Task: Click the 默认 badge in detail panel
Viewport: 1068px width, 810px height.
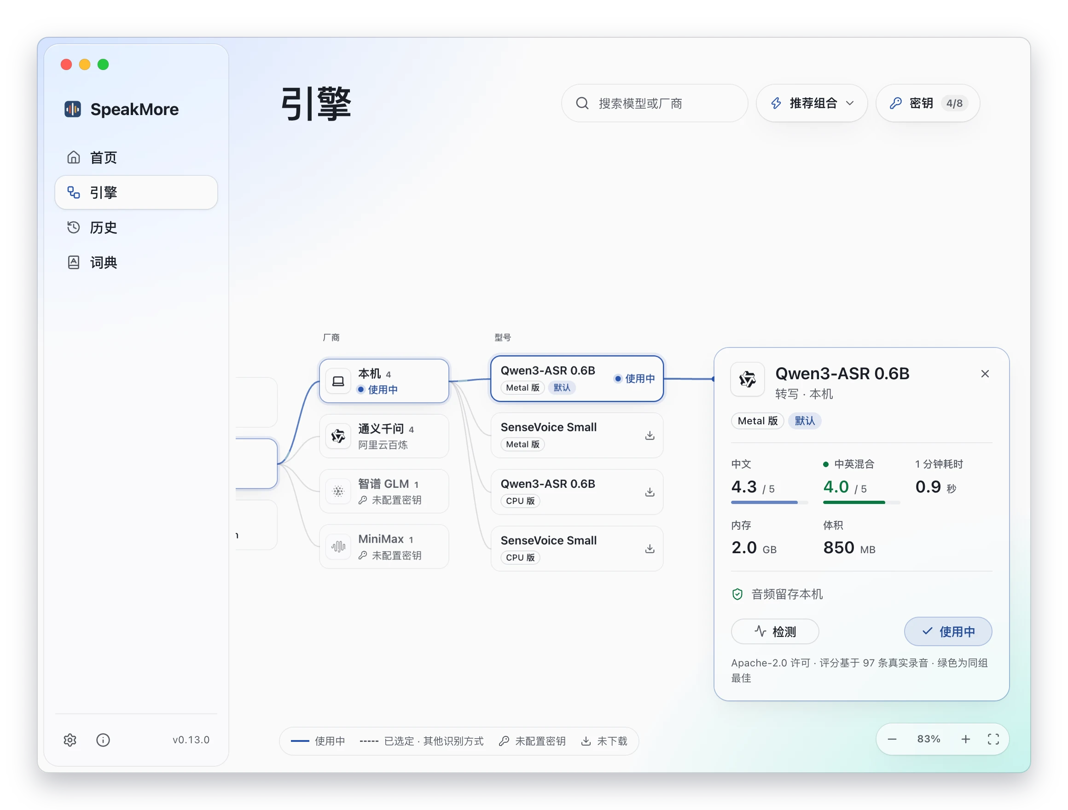Action: tap(804, 421)
